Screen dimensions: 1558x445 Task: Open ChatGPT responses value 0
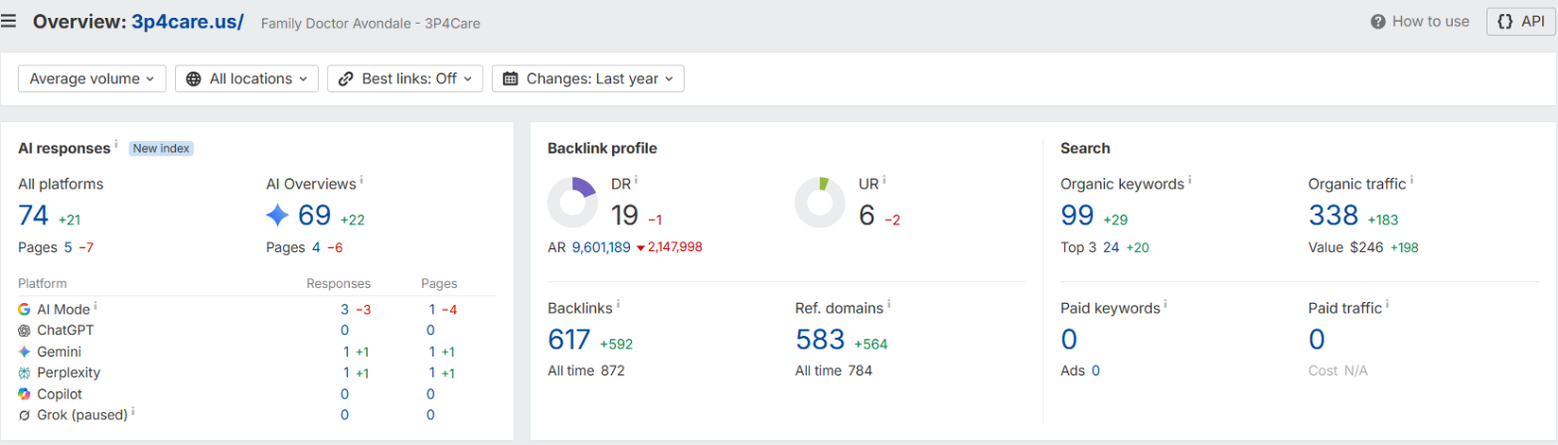coord(345,330)
